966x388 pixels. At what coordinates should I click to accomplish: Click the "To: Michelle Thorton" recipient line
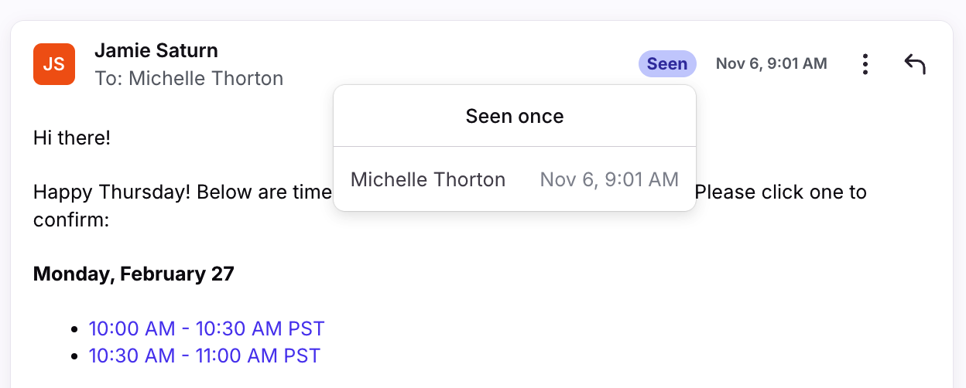tap(189, 78)
